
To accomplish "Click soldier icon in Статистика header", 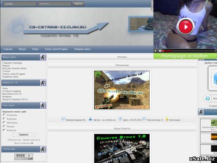I will 43,149.
